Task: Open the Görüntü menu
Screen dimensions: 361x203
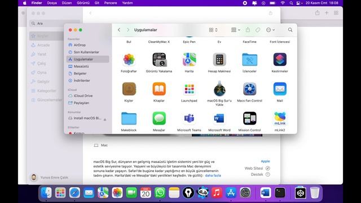Action: pyautogui.click(x=83, y=3)
